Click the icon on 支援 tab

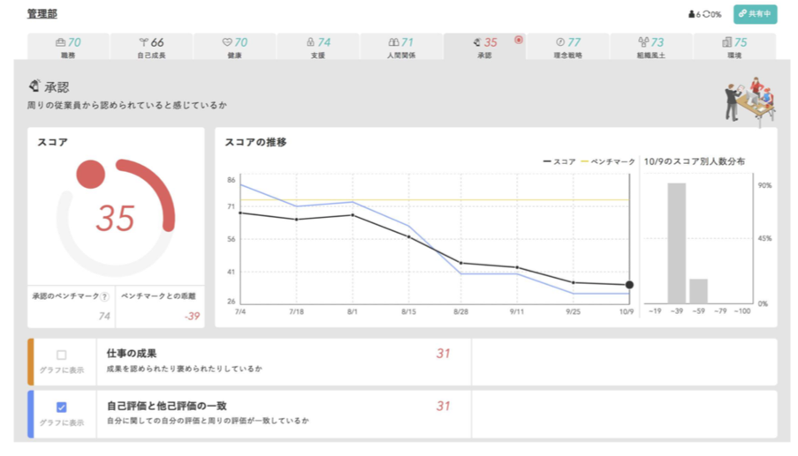310,42
